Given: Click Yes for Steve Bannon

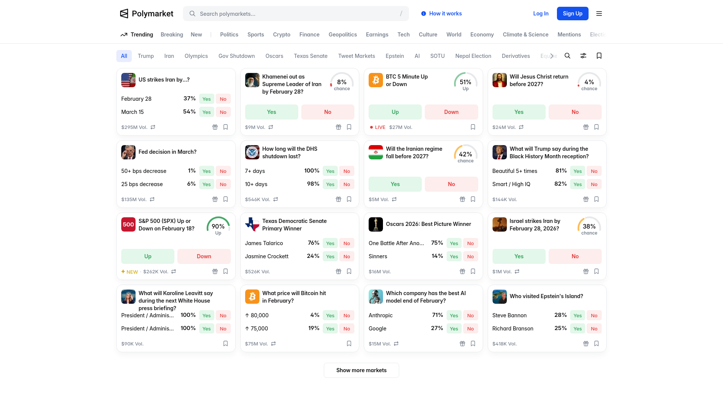Looking at the screenshot, I should pyautogui.click(x=578, y=315).
